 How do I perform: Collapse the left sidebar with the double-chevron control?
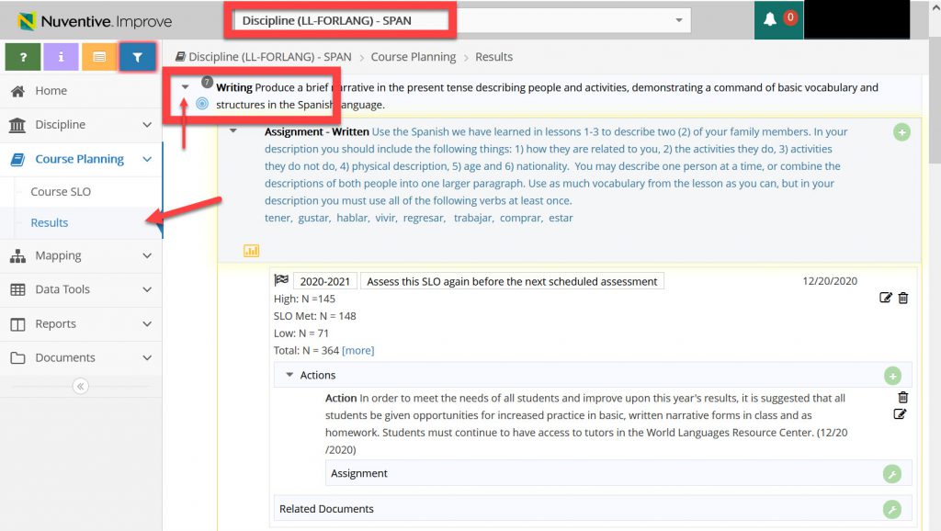80,386
